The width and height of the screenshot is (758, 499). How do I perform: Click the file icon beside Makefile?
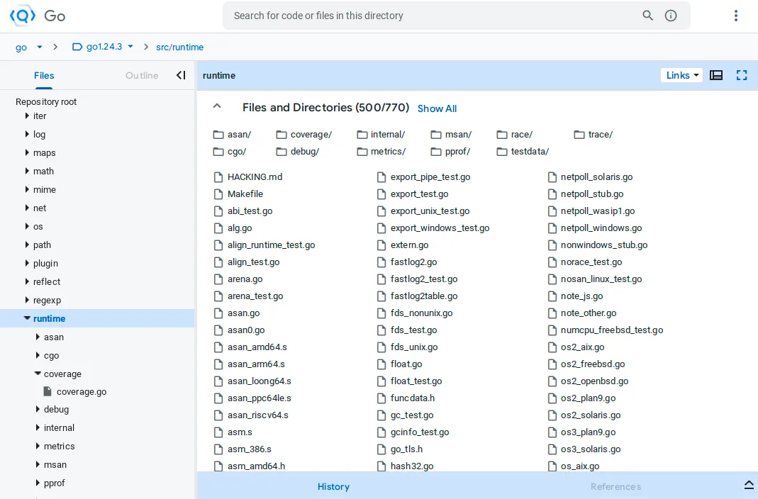click(x=218, y=194)
